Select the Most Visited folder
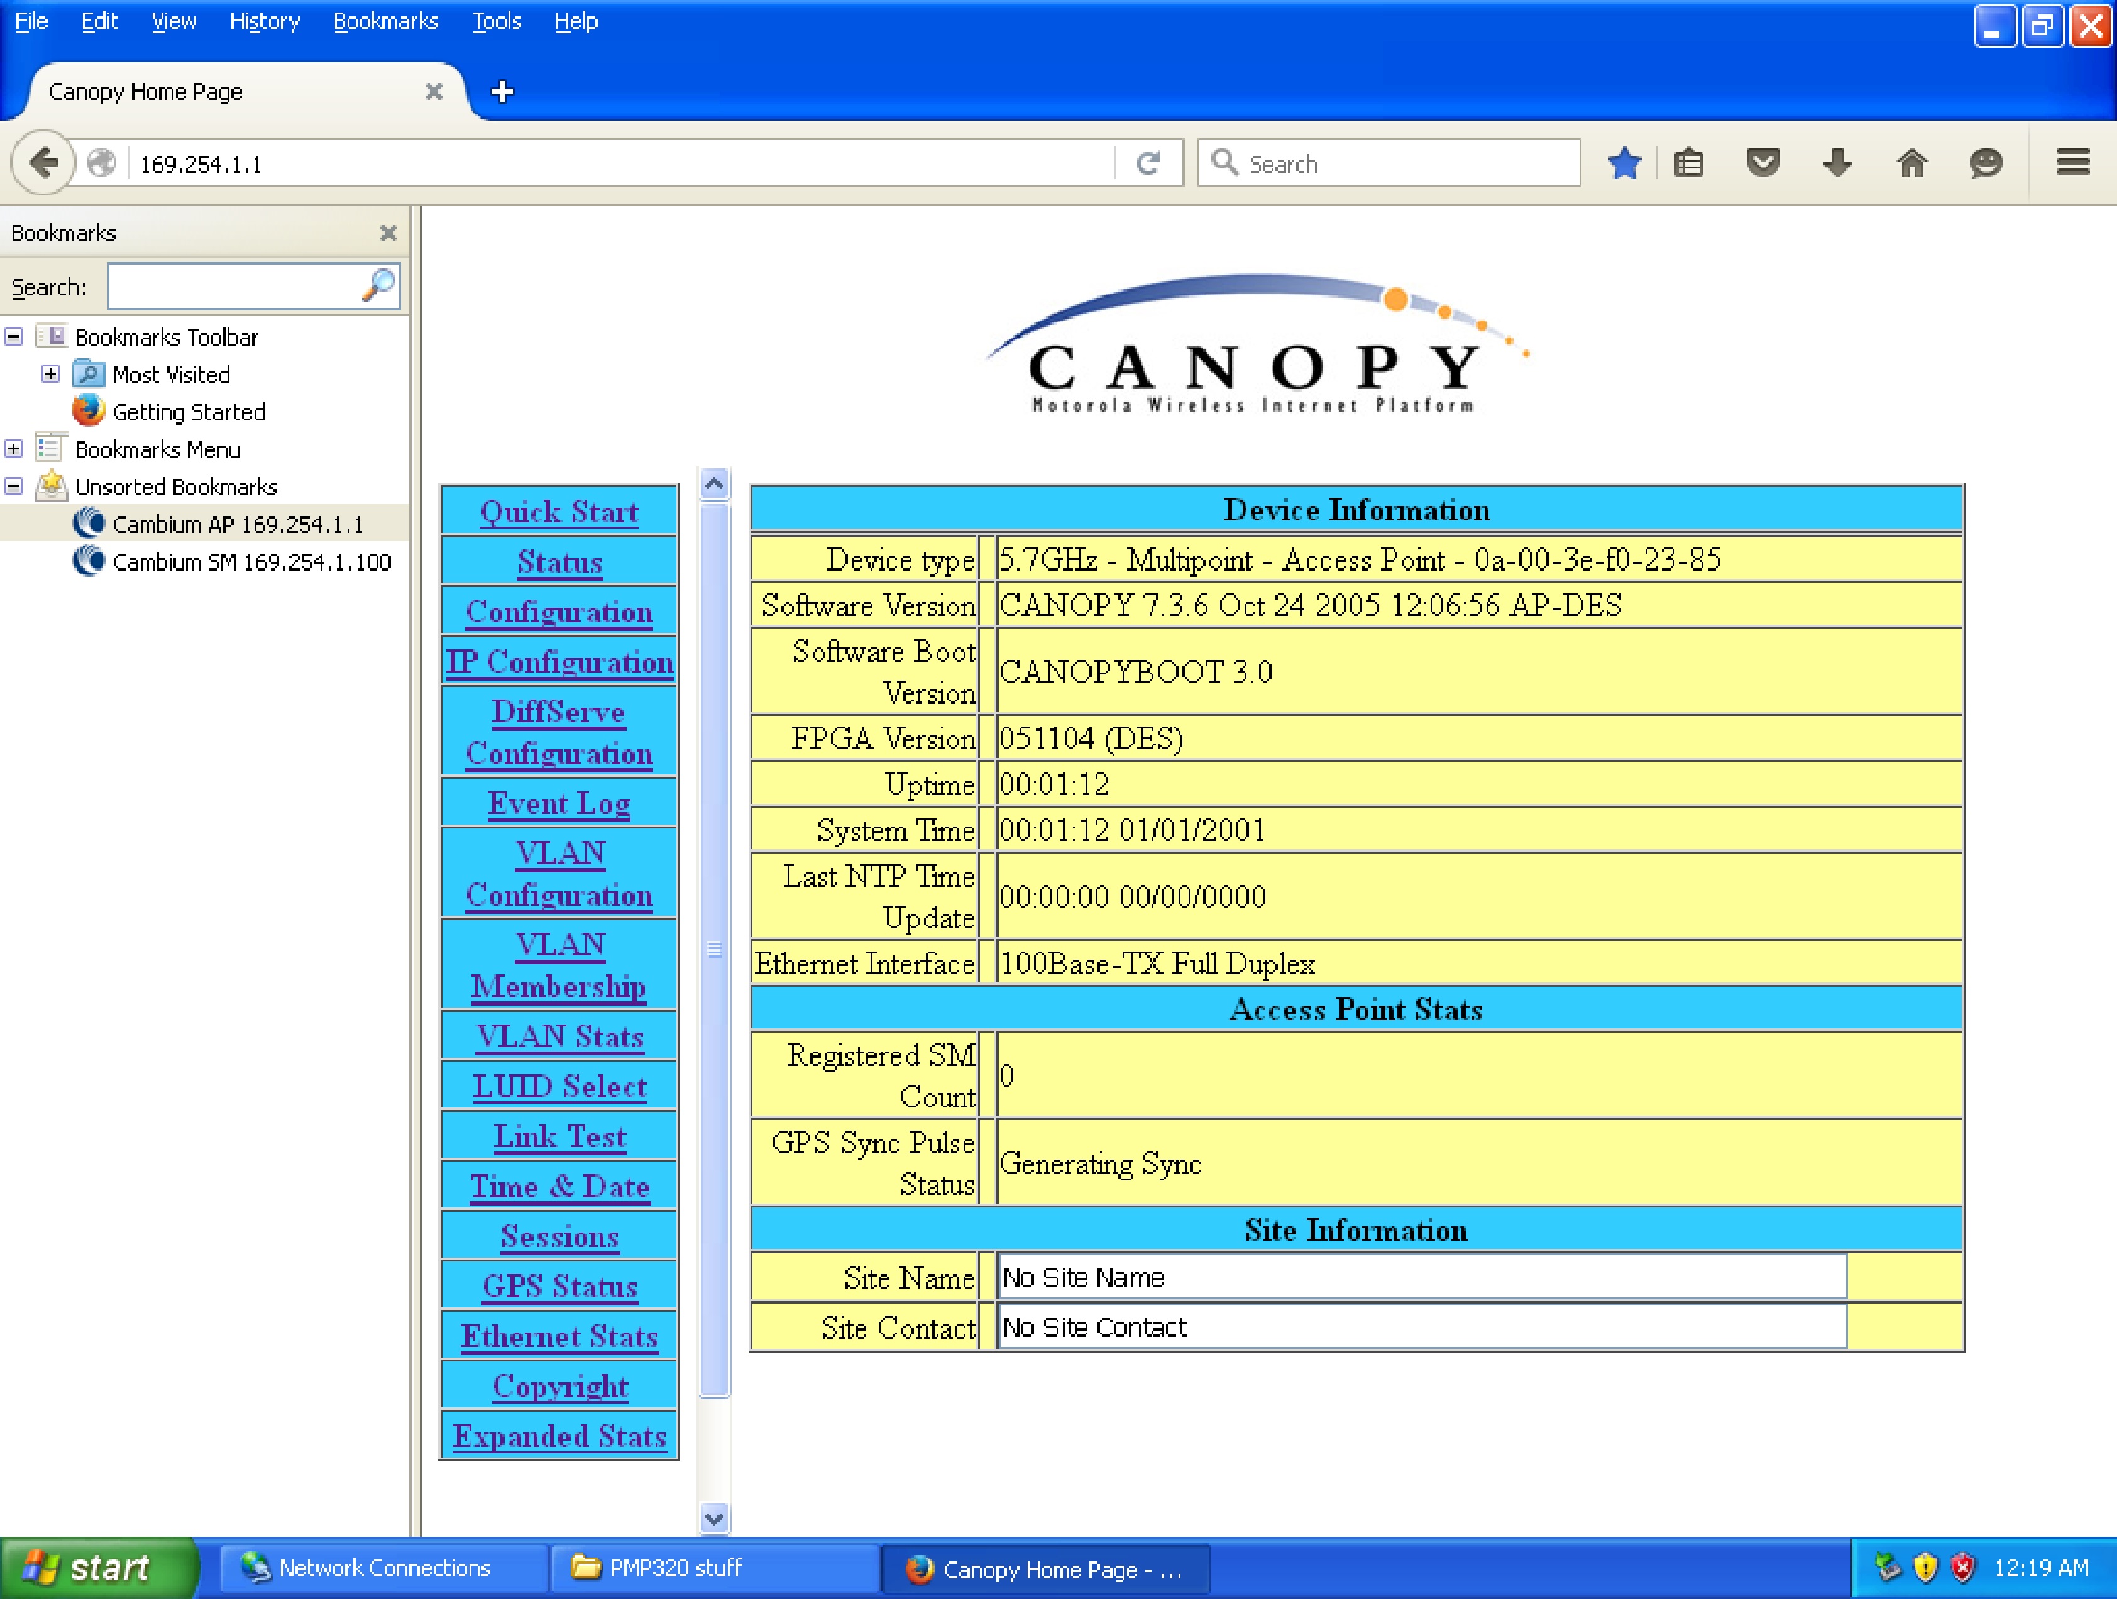 [170, 374]
